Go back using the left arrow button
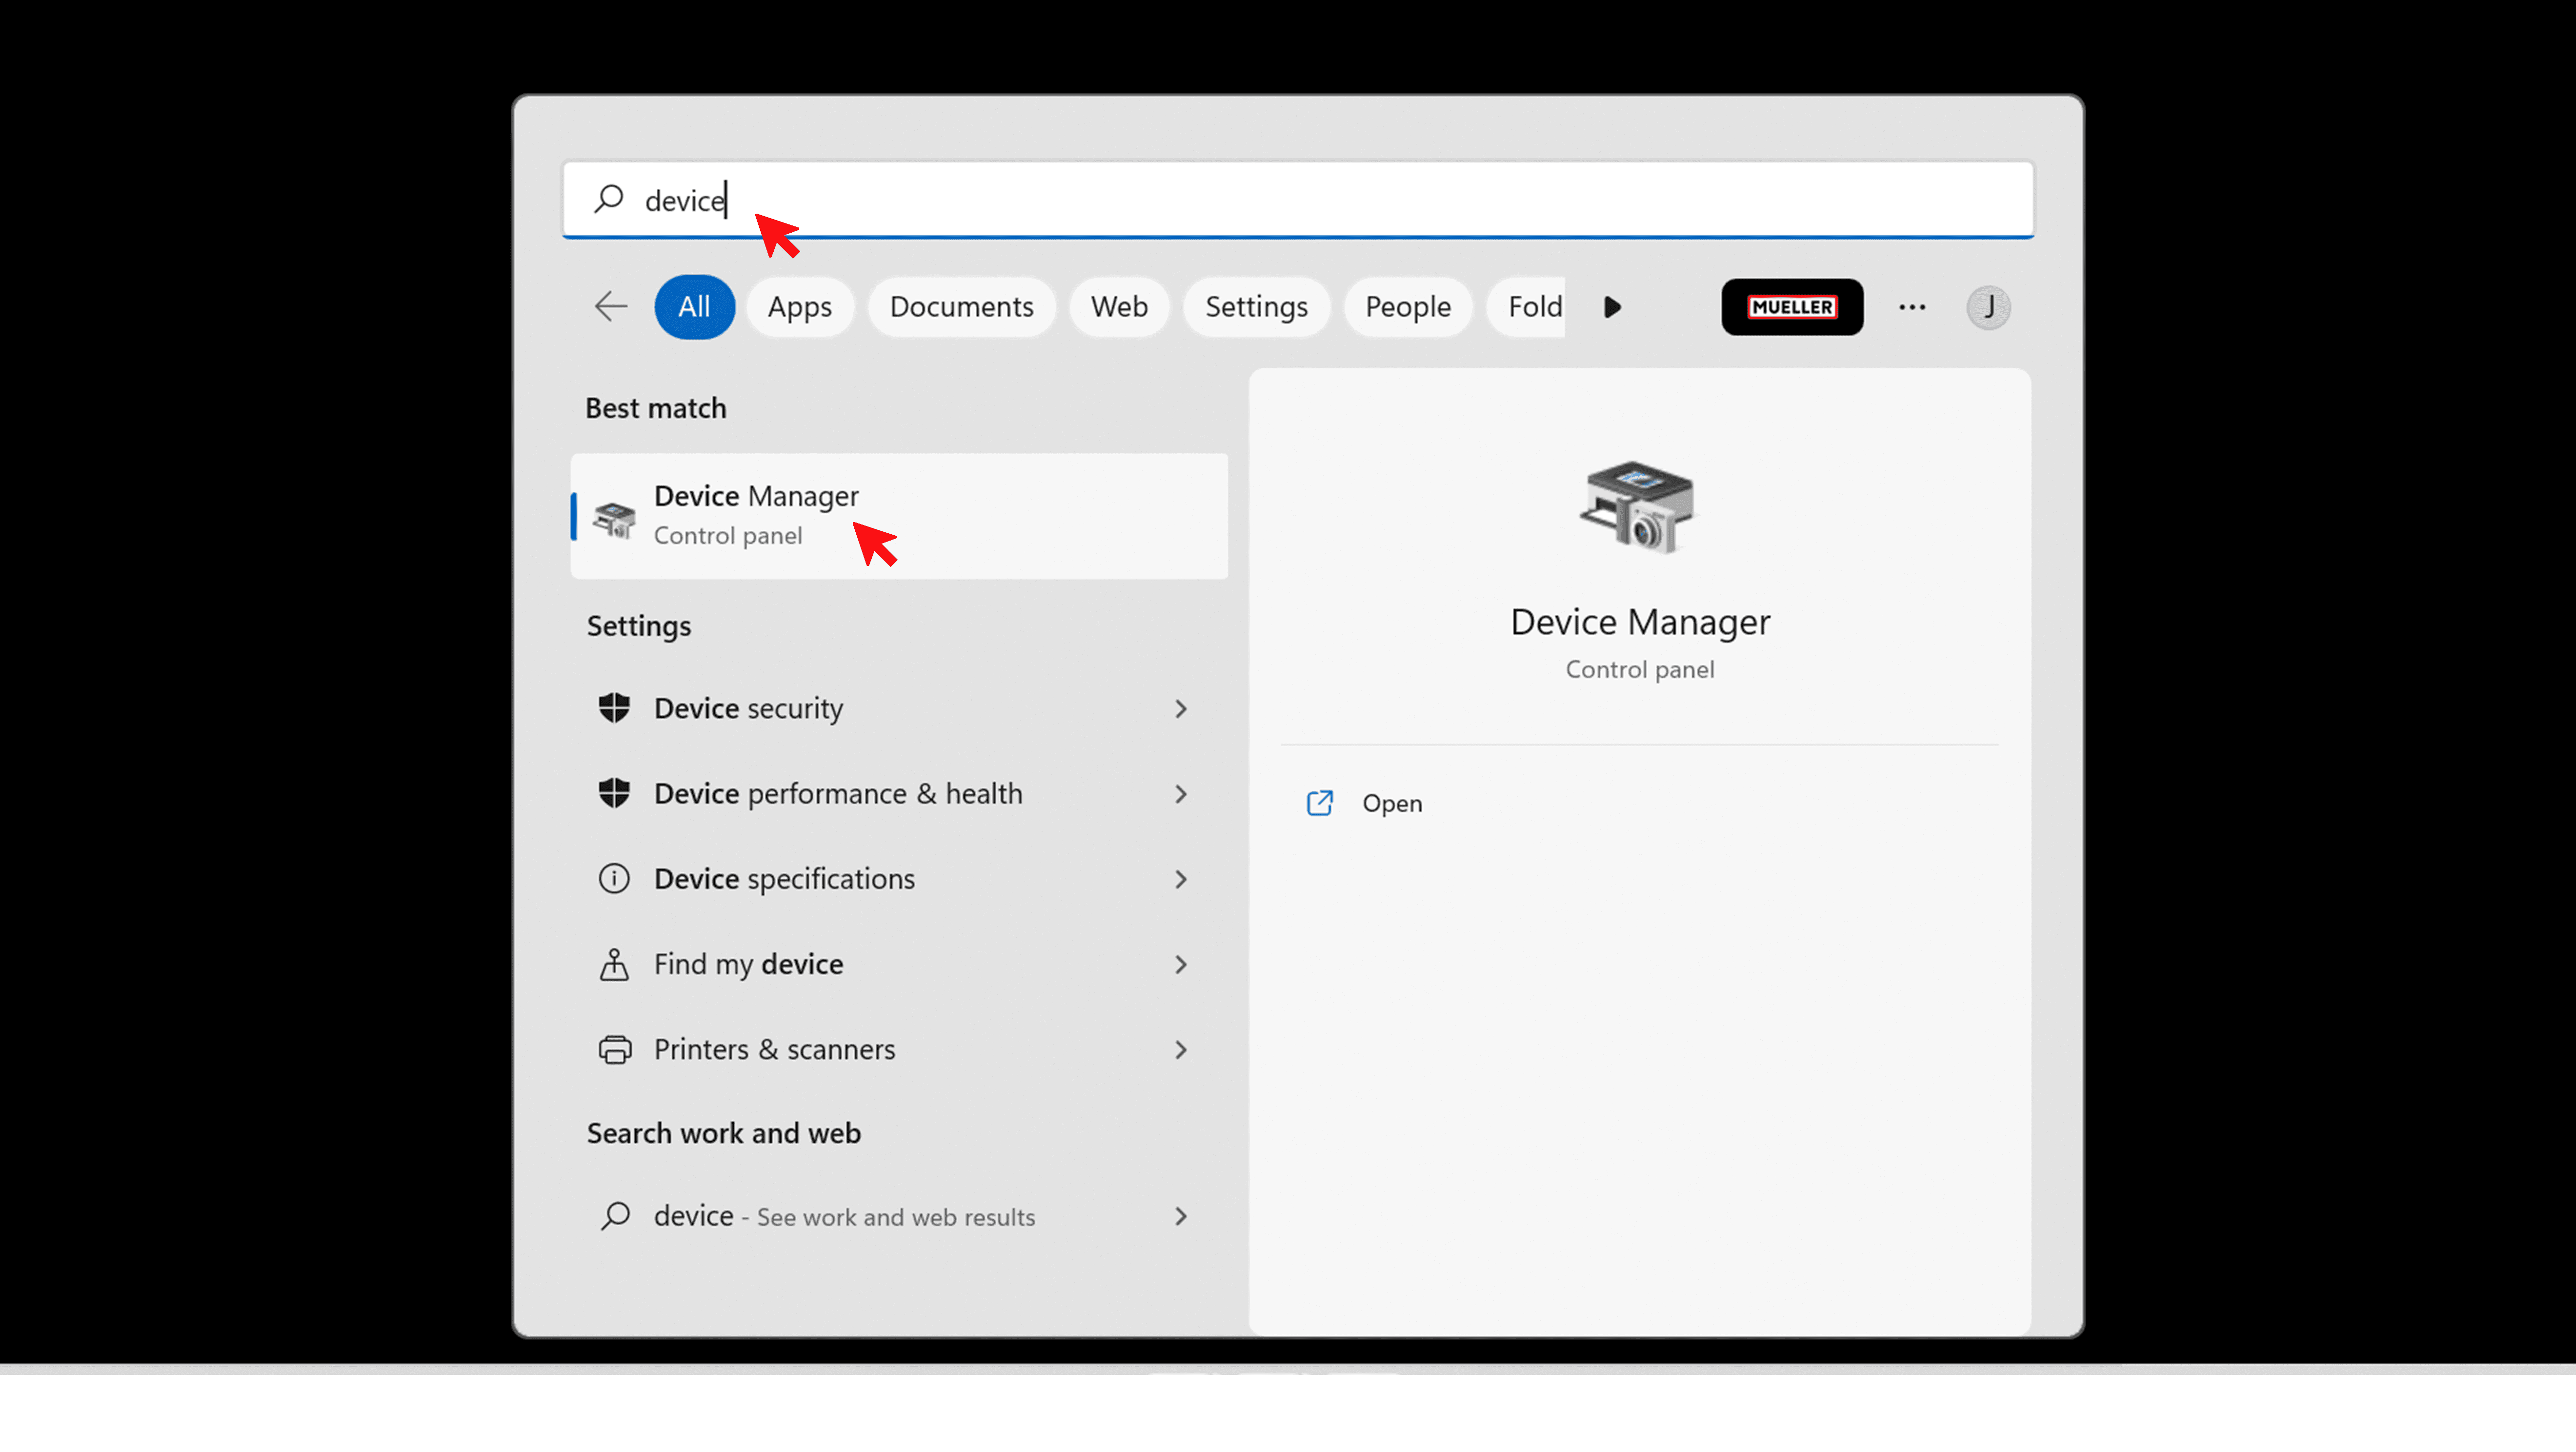 click(x=611, y=306)
